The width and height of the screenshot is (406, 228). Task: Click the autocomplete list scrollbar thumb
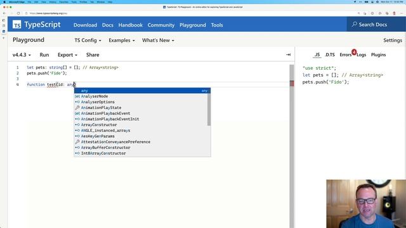point(209,110)
